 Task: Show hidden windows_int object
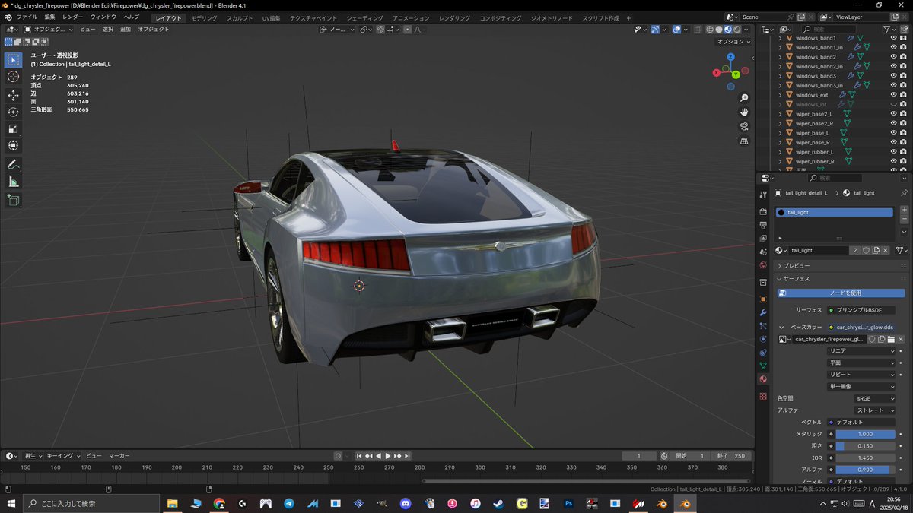[893, 104]
